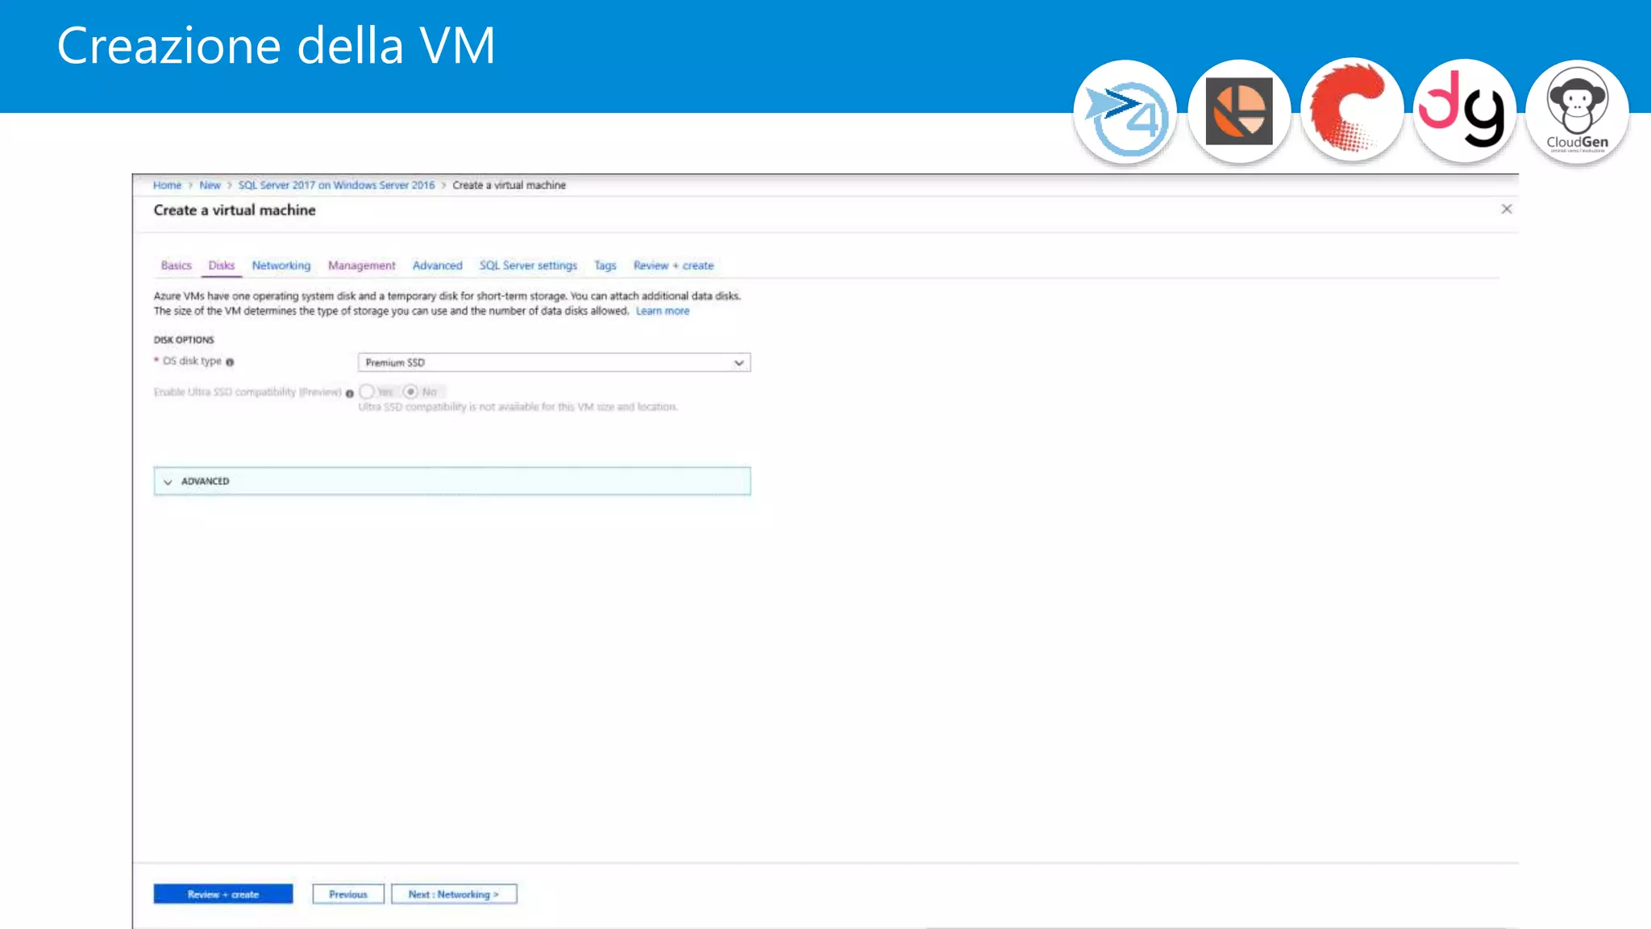Open the OS disk type dropdown

pos(554,363)
